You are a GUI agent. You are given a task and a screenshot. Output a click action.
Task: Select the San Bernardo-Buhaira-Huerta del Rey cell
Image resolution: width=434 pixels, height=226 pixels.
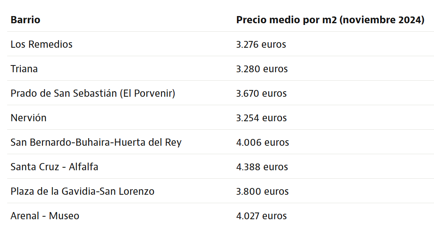(x=96, y=142)
